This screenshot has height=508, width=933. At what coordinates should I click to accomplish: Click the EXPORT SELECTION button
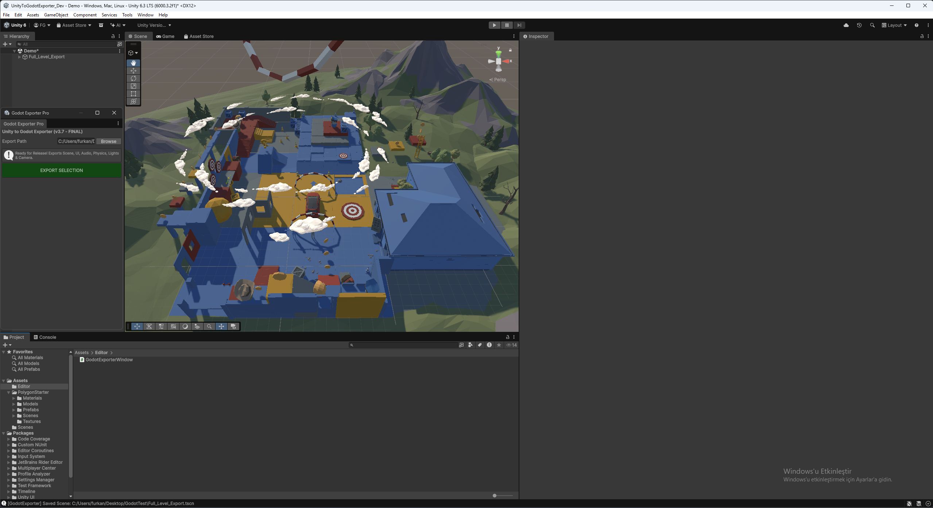(x=62, y=170)
